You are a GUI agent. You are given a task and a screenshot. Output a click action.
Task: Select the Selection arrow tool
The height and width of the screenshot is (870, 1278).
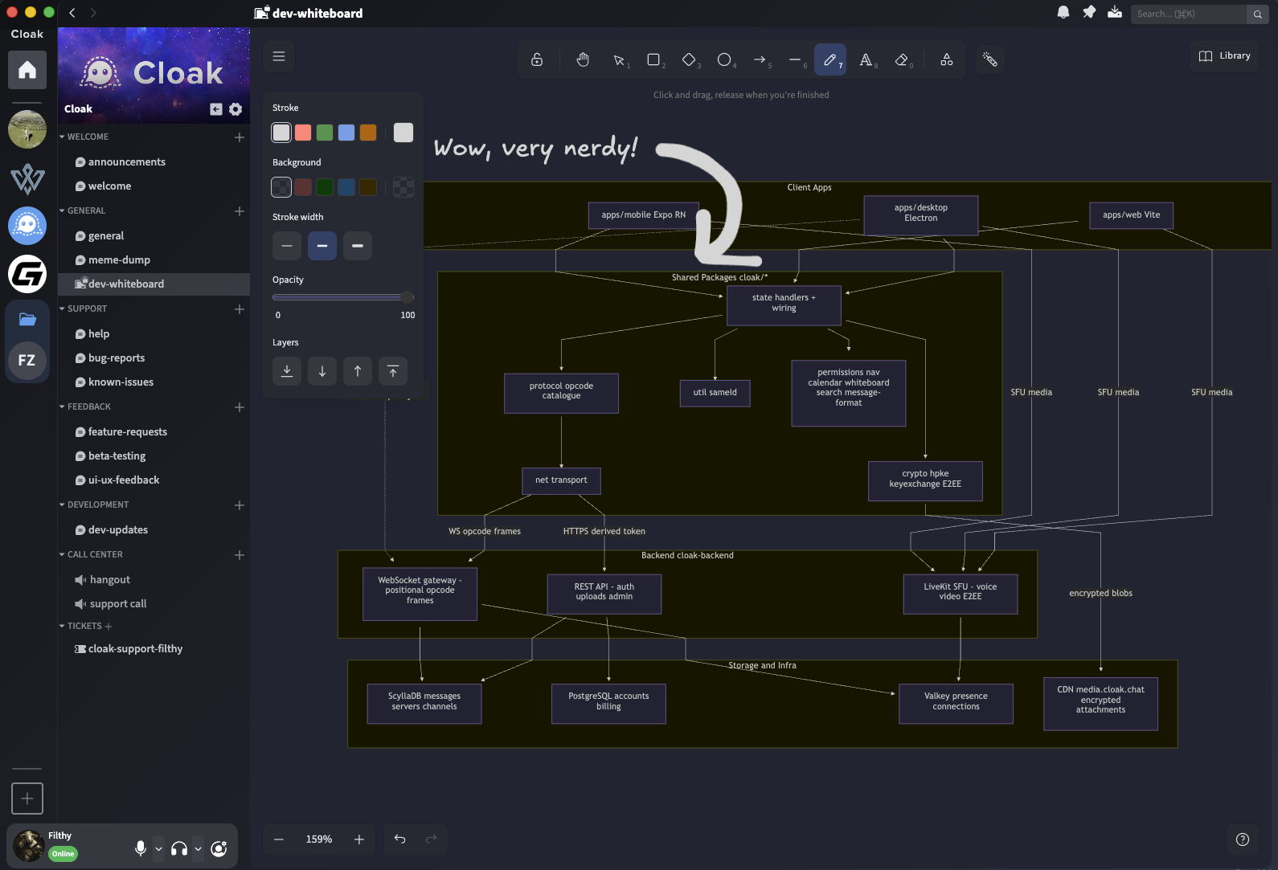[619, 59]
